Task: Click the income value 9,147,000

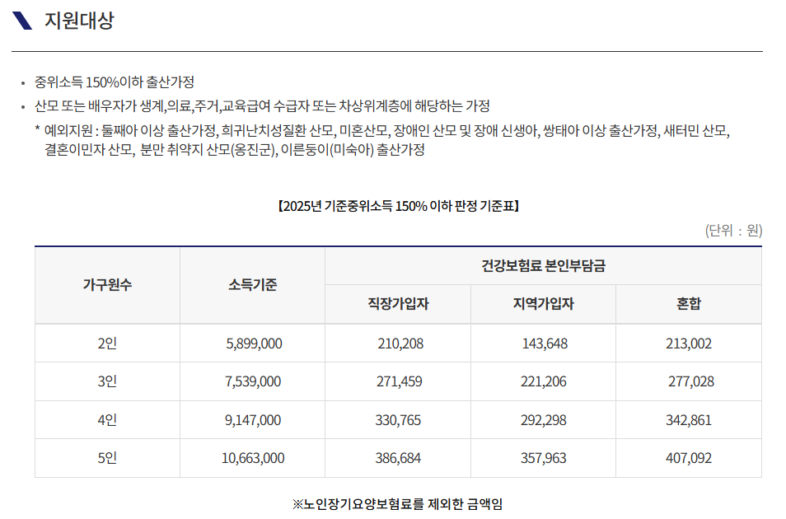Action: (253, 420)
